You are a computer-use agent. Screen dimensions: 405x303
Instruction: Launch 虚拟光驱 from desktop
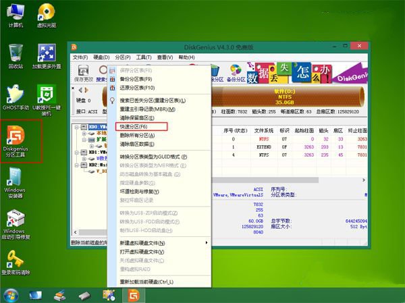pyautogui.click(x=47, y=16)
